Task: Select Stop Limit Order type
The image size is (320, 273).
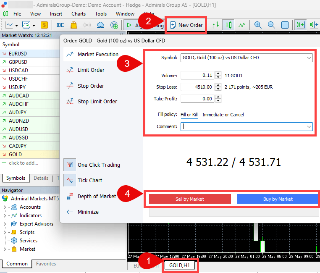Action: point(97,101)
